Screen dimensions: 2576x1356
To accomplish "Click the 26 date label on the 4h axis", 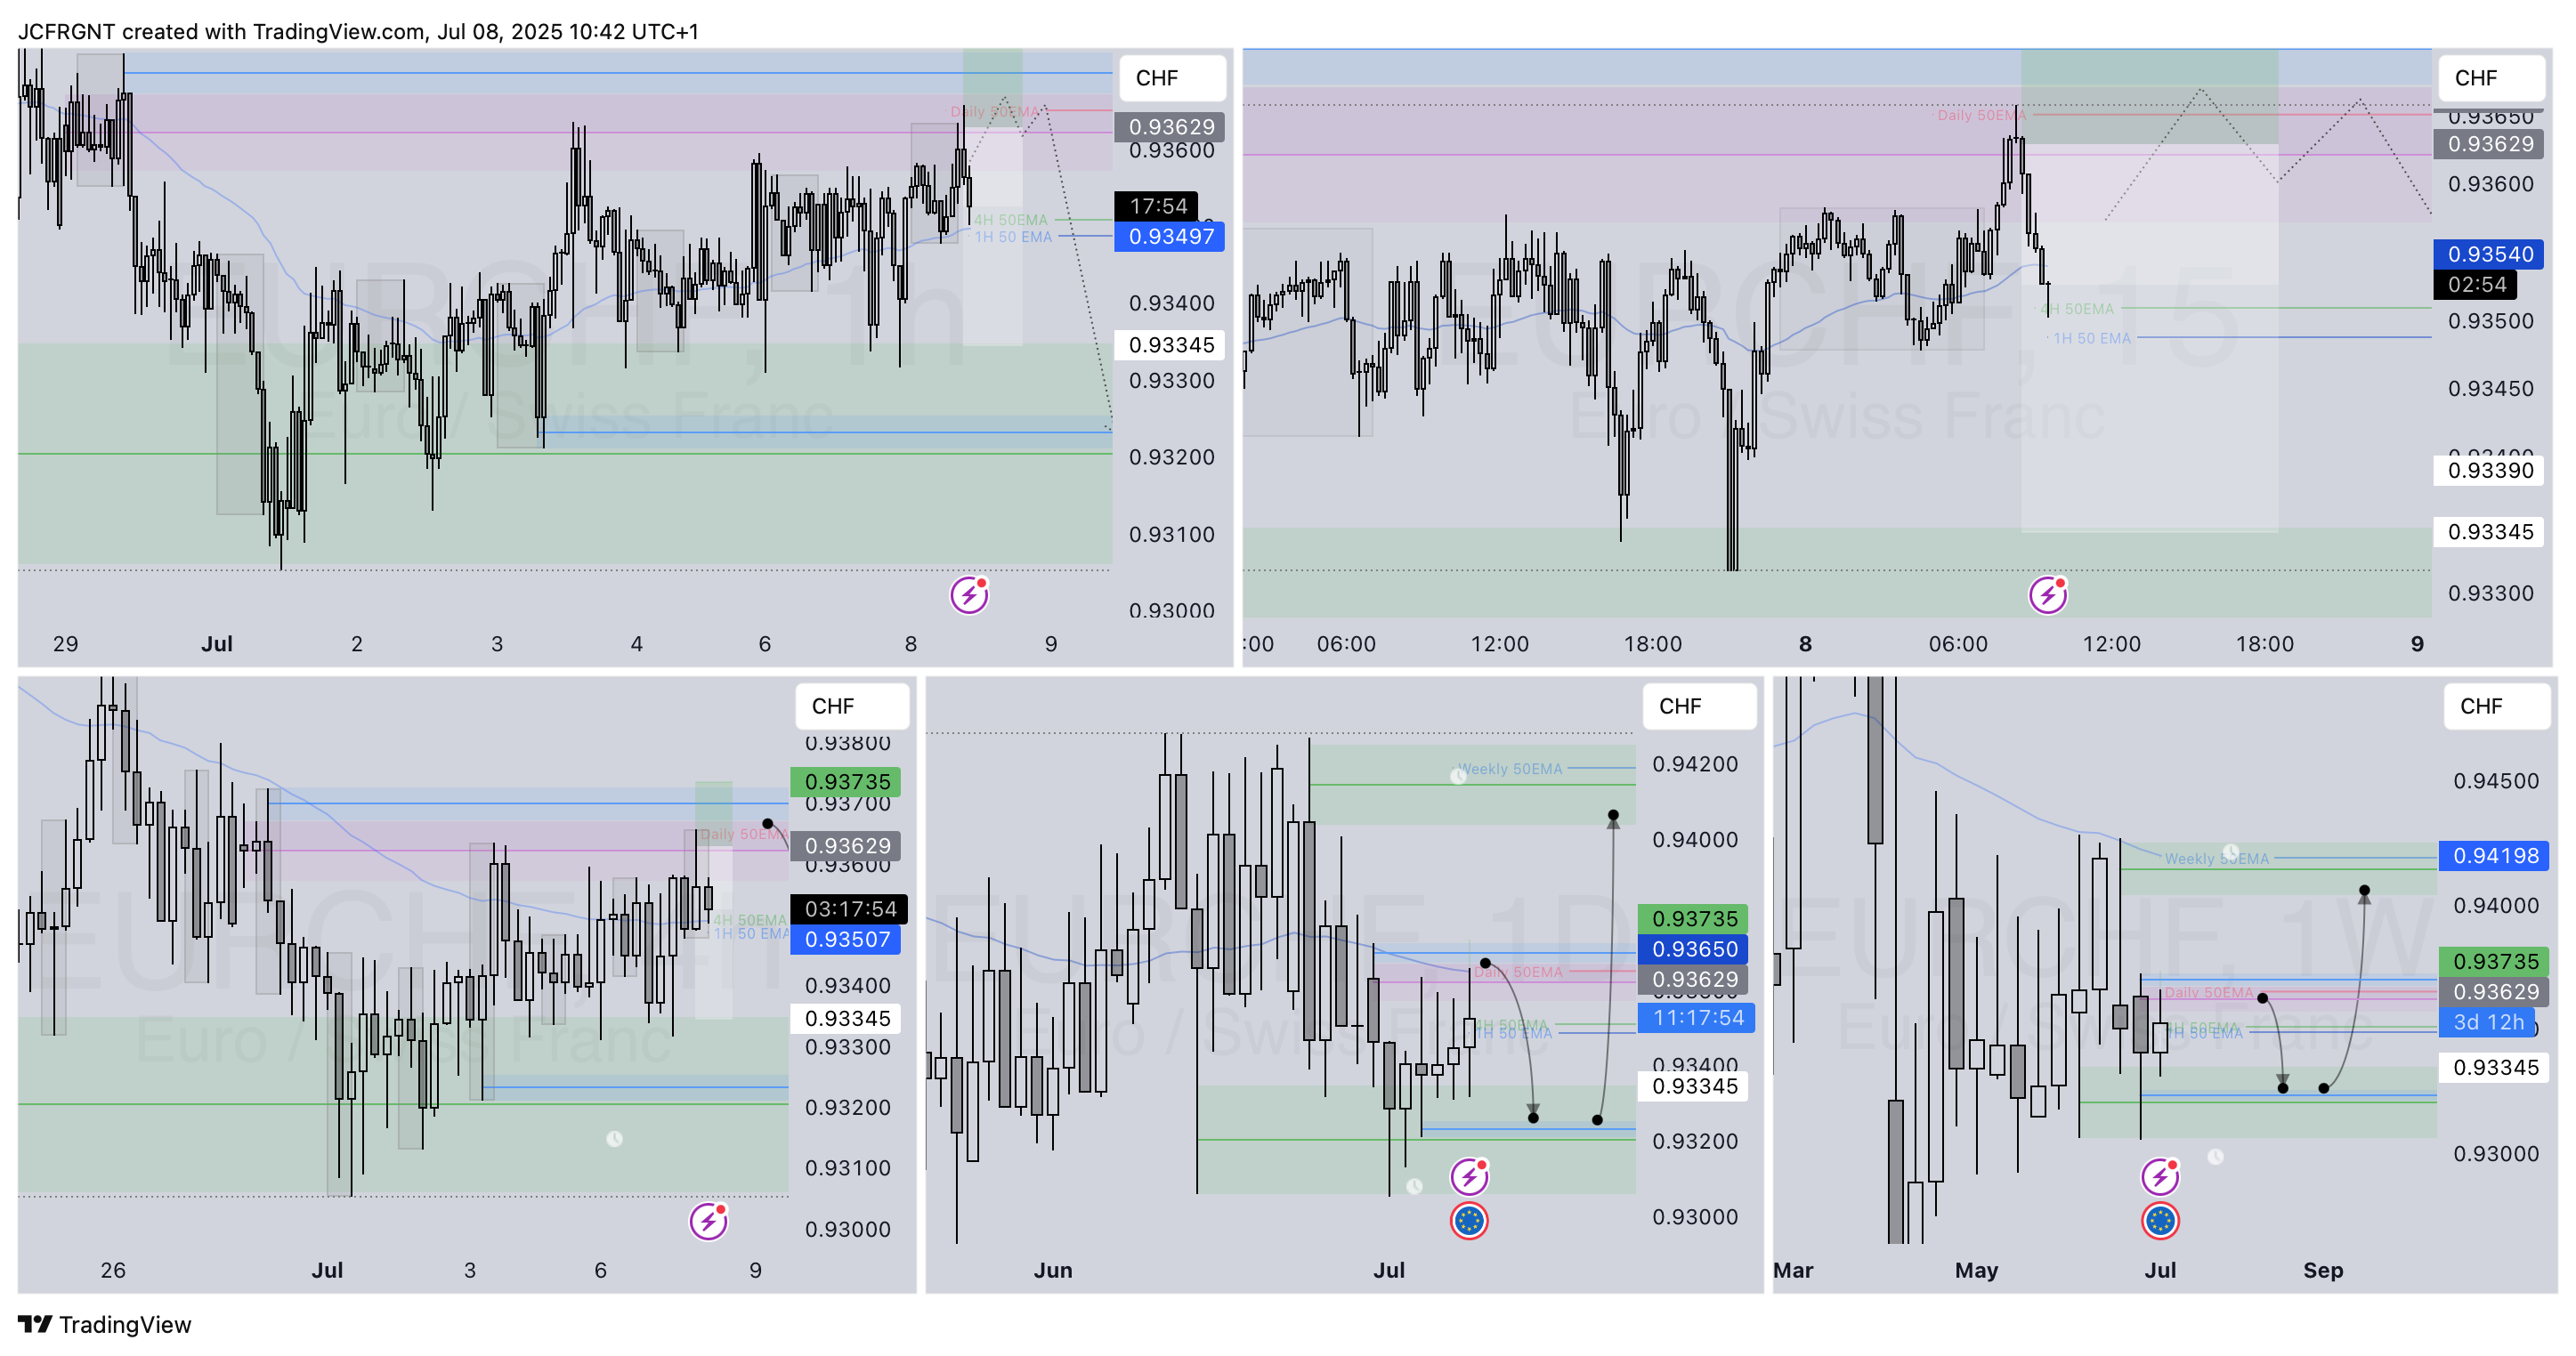I will pos(113,1270).
